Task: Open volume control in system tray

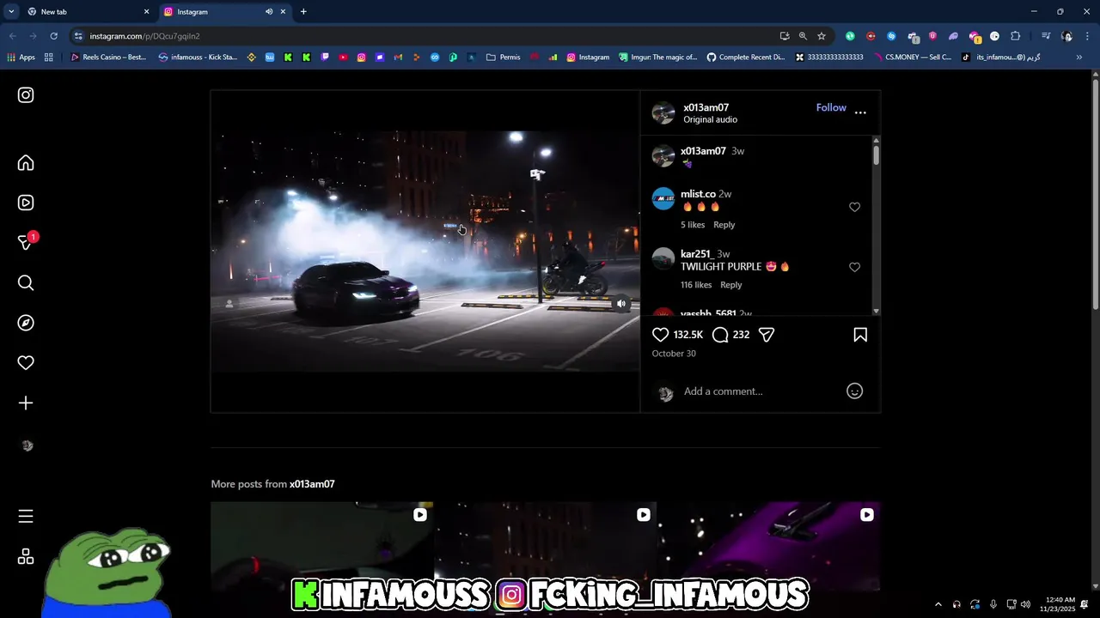Action: click(1025, 604)
